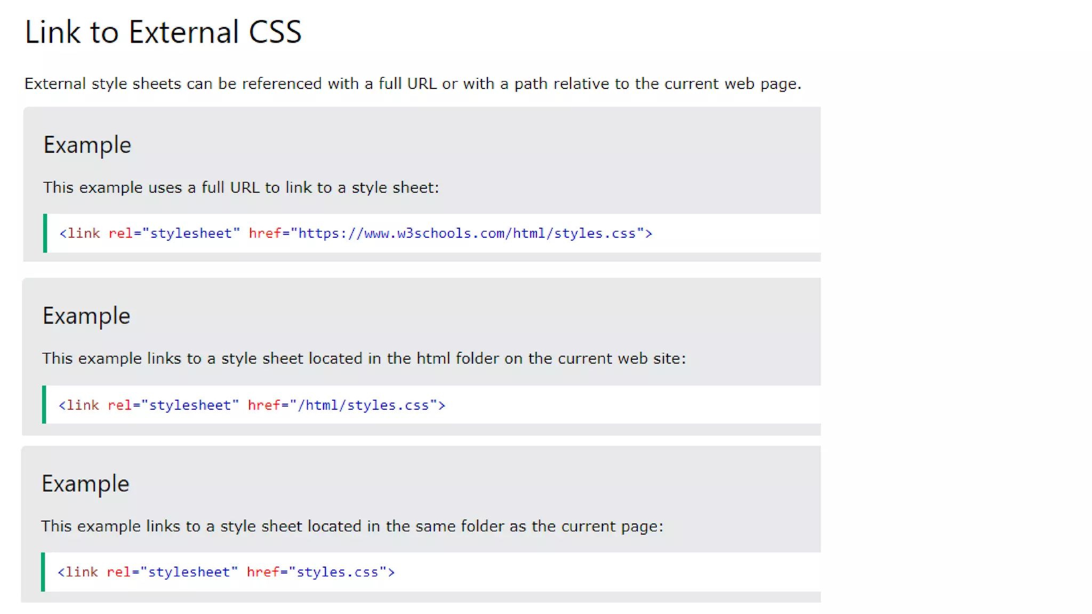Click the "uses a full URL" description text
Screen dimensions: 1092x614
coord(240,188)
